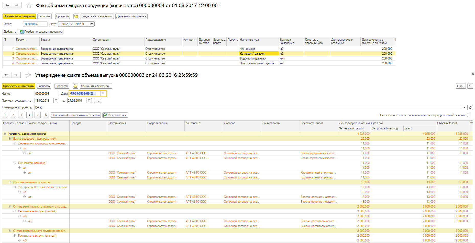
Task: Click Подбор по задачам проектов icon button
Action: point(41,32)
